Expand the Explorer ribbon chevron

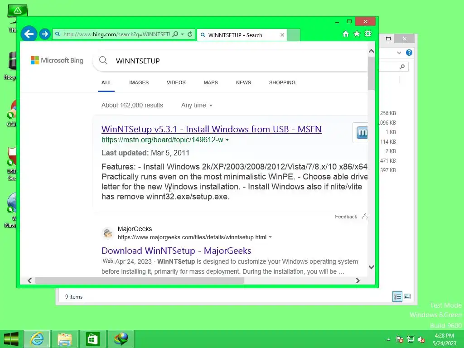click(399, 53)
